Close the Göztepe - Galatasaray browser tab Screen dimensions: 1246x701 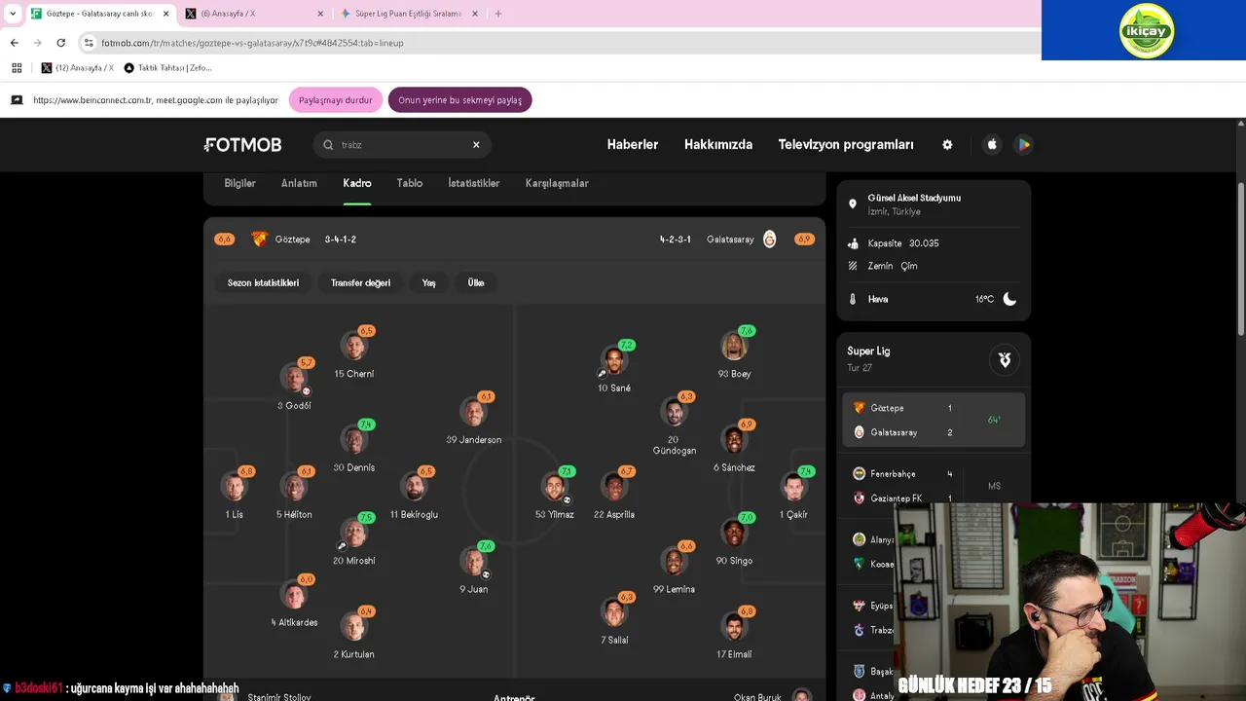pyautogui.click(x=166, y=14)
